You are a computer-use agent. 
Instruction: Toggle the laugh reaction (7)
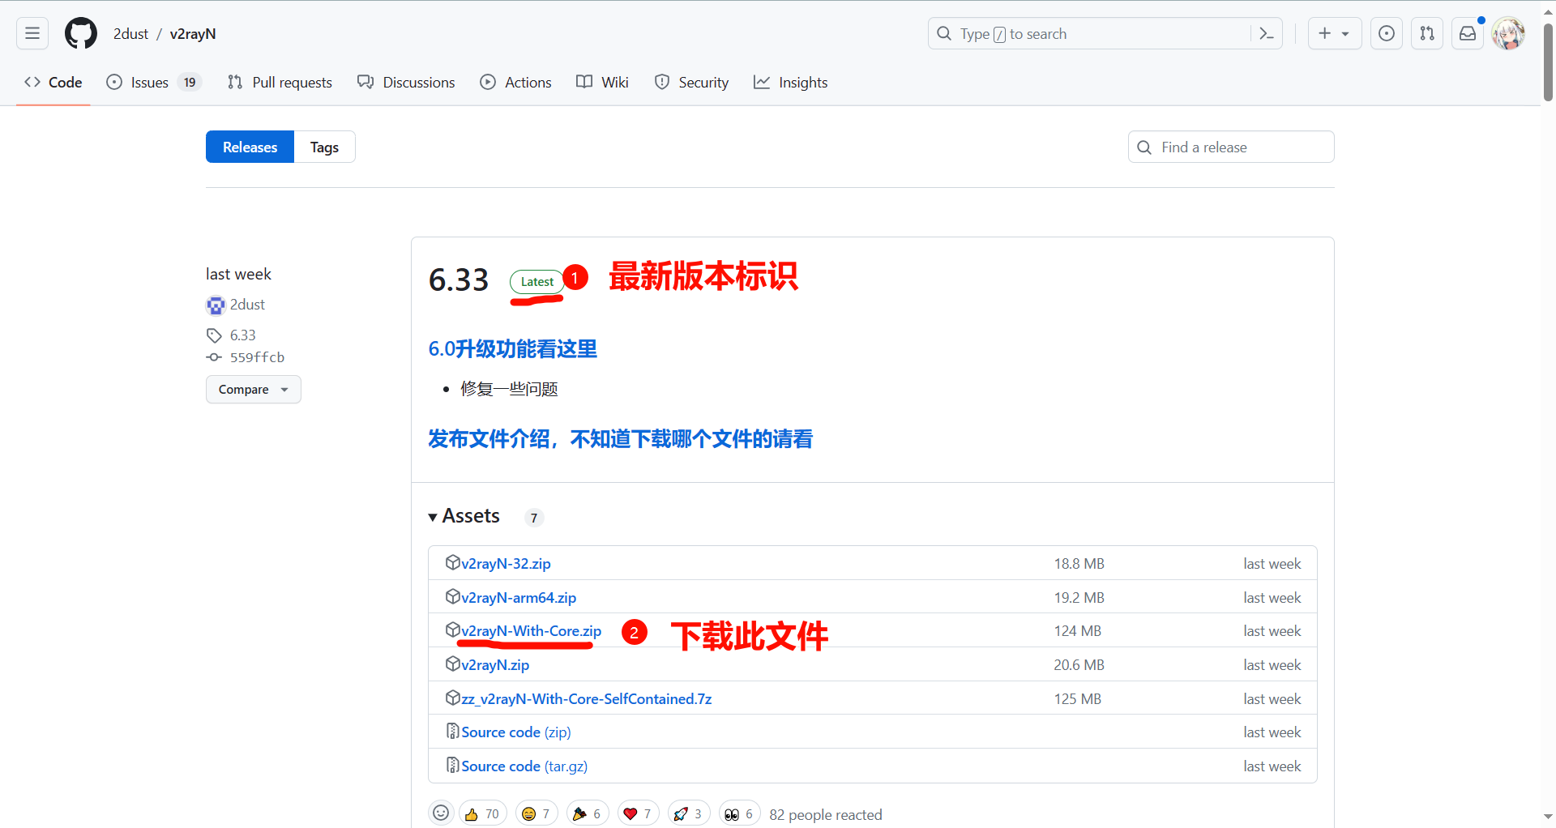[x=536, y=813]
